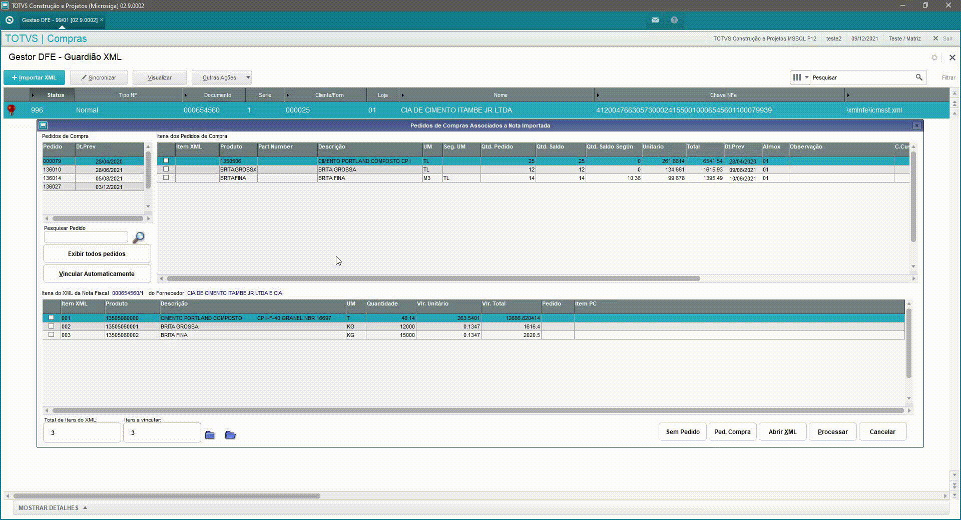The height and width of the screenshot is (520, 961).
Task: Click arrow after Chave NFe column
Action: pyautogui.click(x=848, y=95)
